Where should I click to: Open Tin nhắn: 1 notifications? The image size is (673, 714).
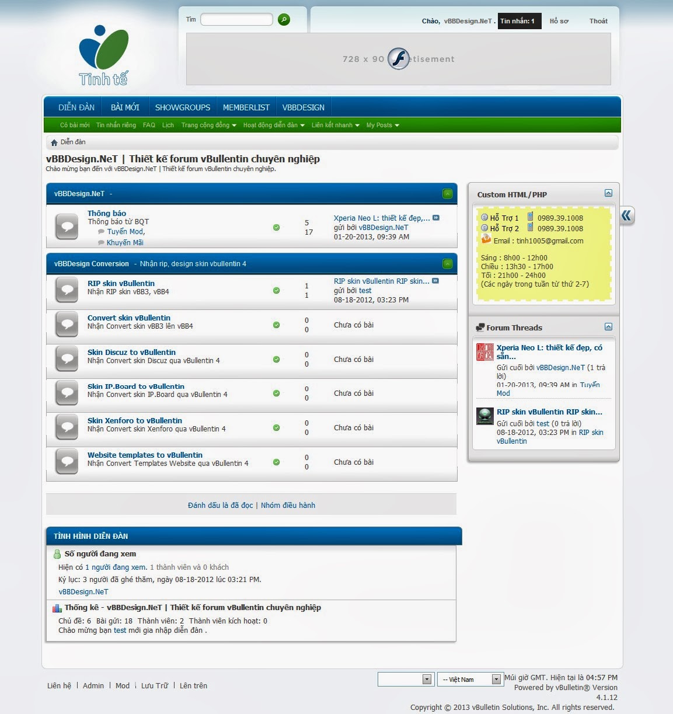[519, 21]
